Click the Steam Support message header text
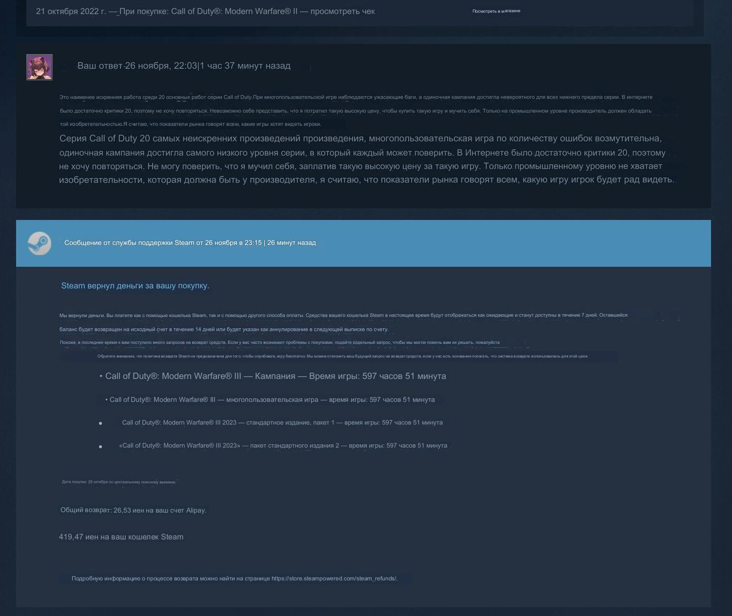This screenshot has height=616, width=732. (x=190, y=242)
